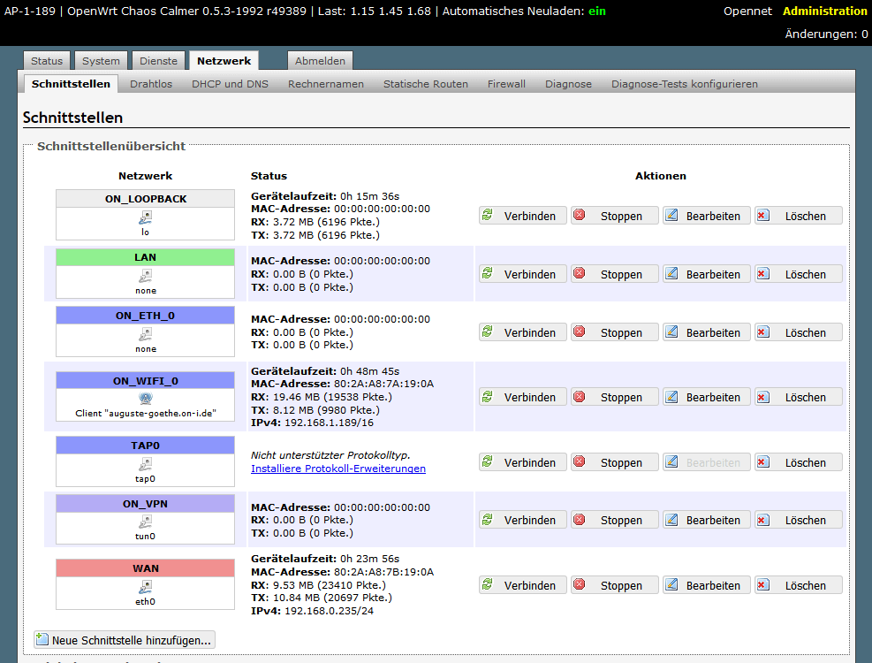Click the red WAN network label

click(x=146, y=568)
